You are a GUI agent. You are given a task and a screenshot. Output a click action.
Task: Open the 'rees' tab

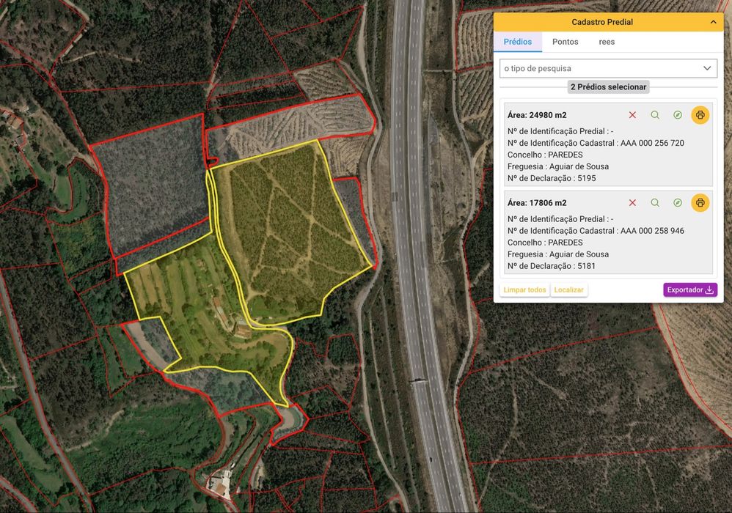(607, 42)
